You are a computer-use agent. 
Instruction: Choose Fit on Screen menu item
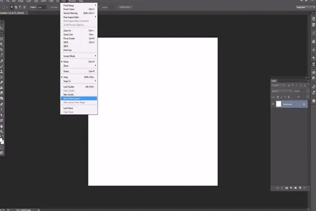(x=79, y=38)
